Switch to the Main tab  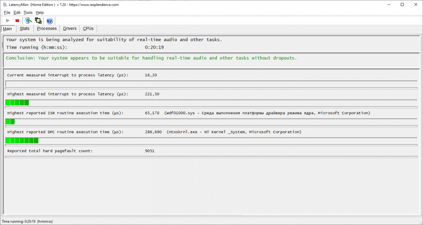(x=7, y=29)
